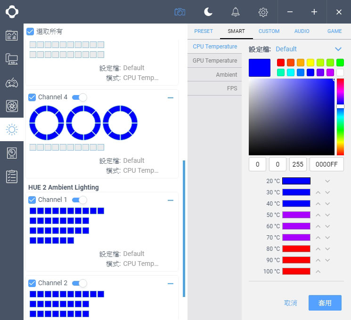Uncheck the Channel 4 checkbox
The height and width of the screenshot is (320, 351).
tap(32, 97)
